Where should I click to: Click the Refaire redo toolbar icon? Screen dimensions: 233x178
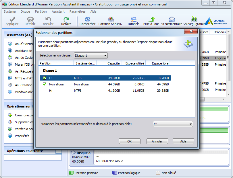click(x=66, y=19)
